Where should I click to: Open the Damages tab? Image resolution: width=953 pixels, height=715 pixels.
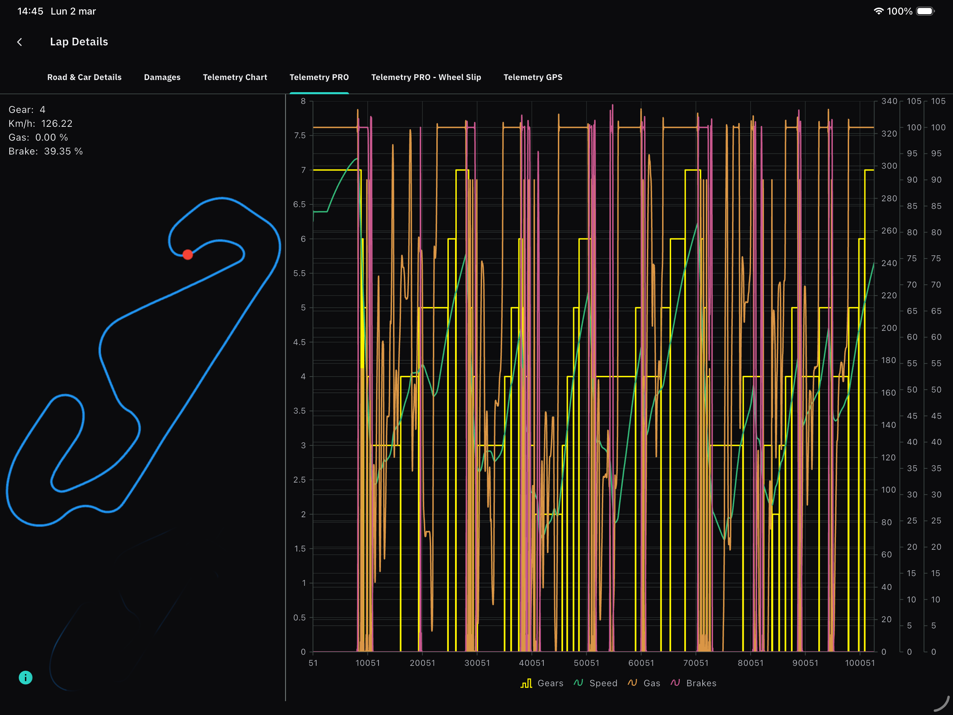pos(162,77)
